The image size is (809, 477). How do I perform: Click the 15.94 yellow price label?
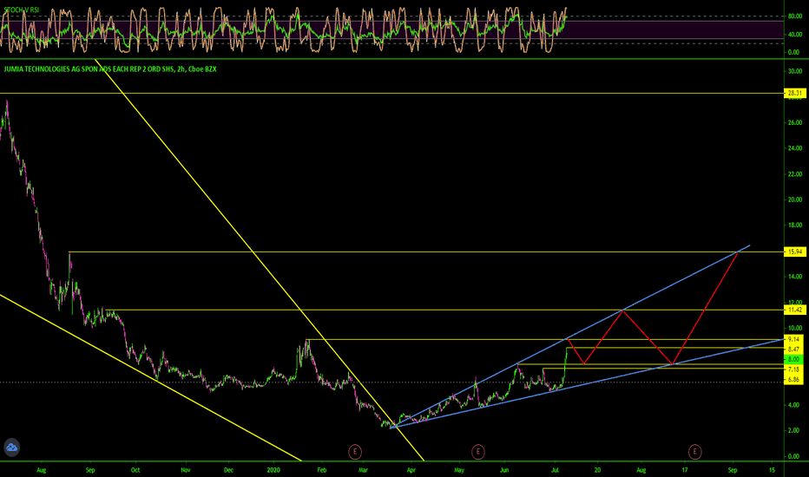coord(794,252)
